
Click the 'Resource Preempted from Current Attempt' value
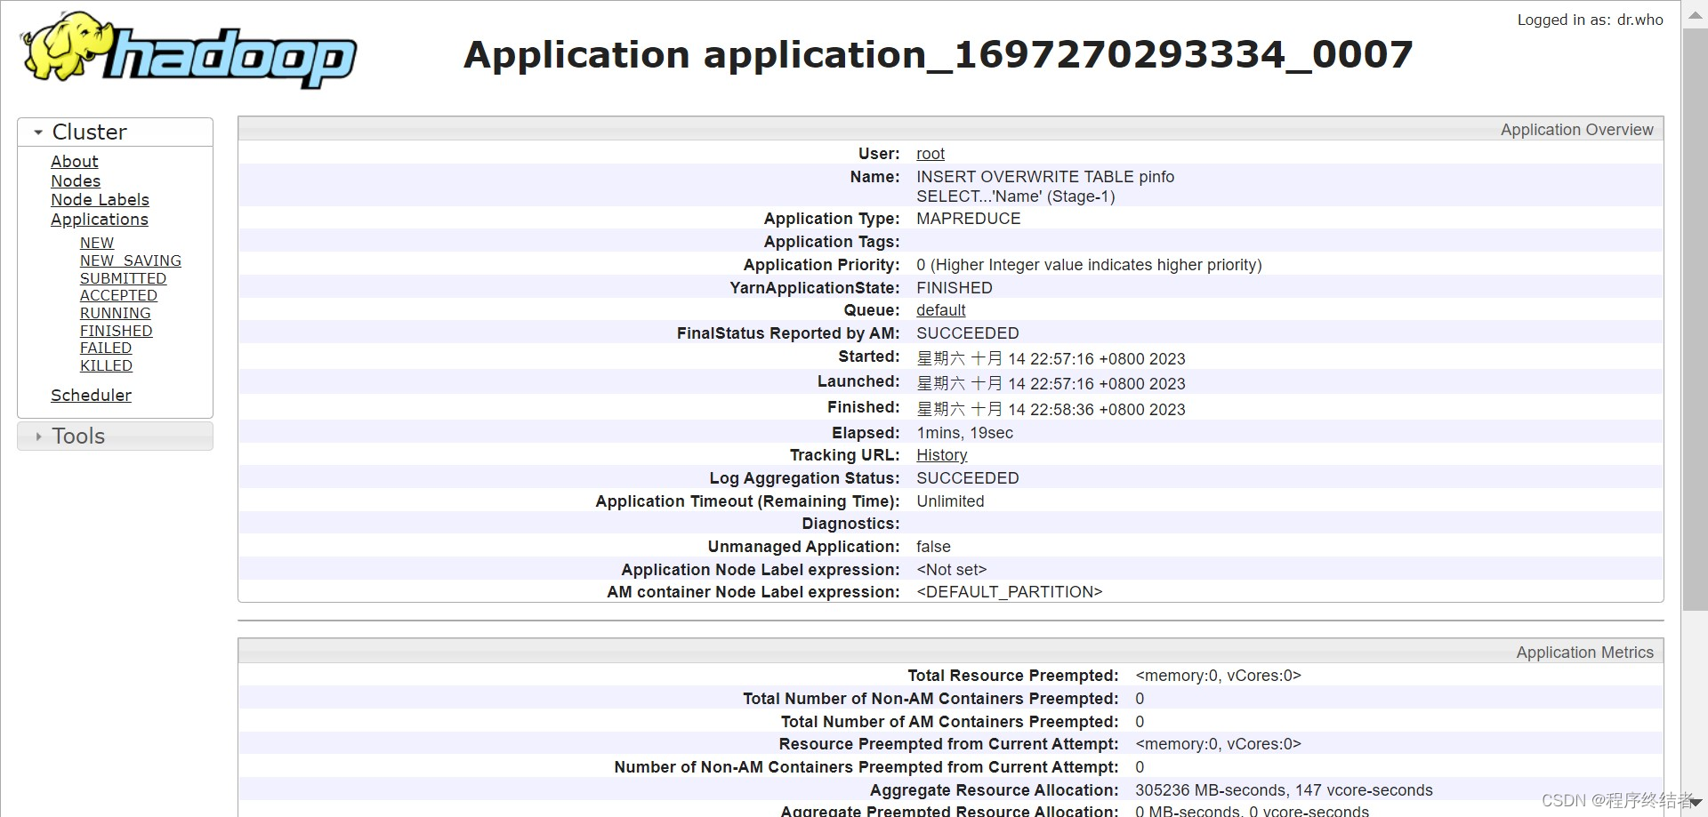tap(1218, 744)
